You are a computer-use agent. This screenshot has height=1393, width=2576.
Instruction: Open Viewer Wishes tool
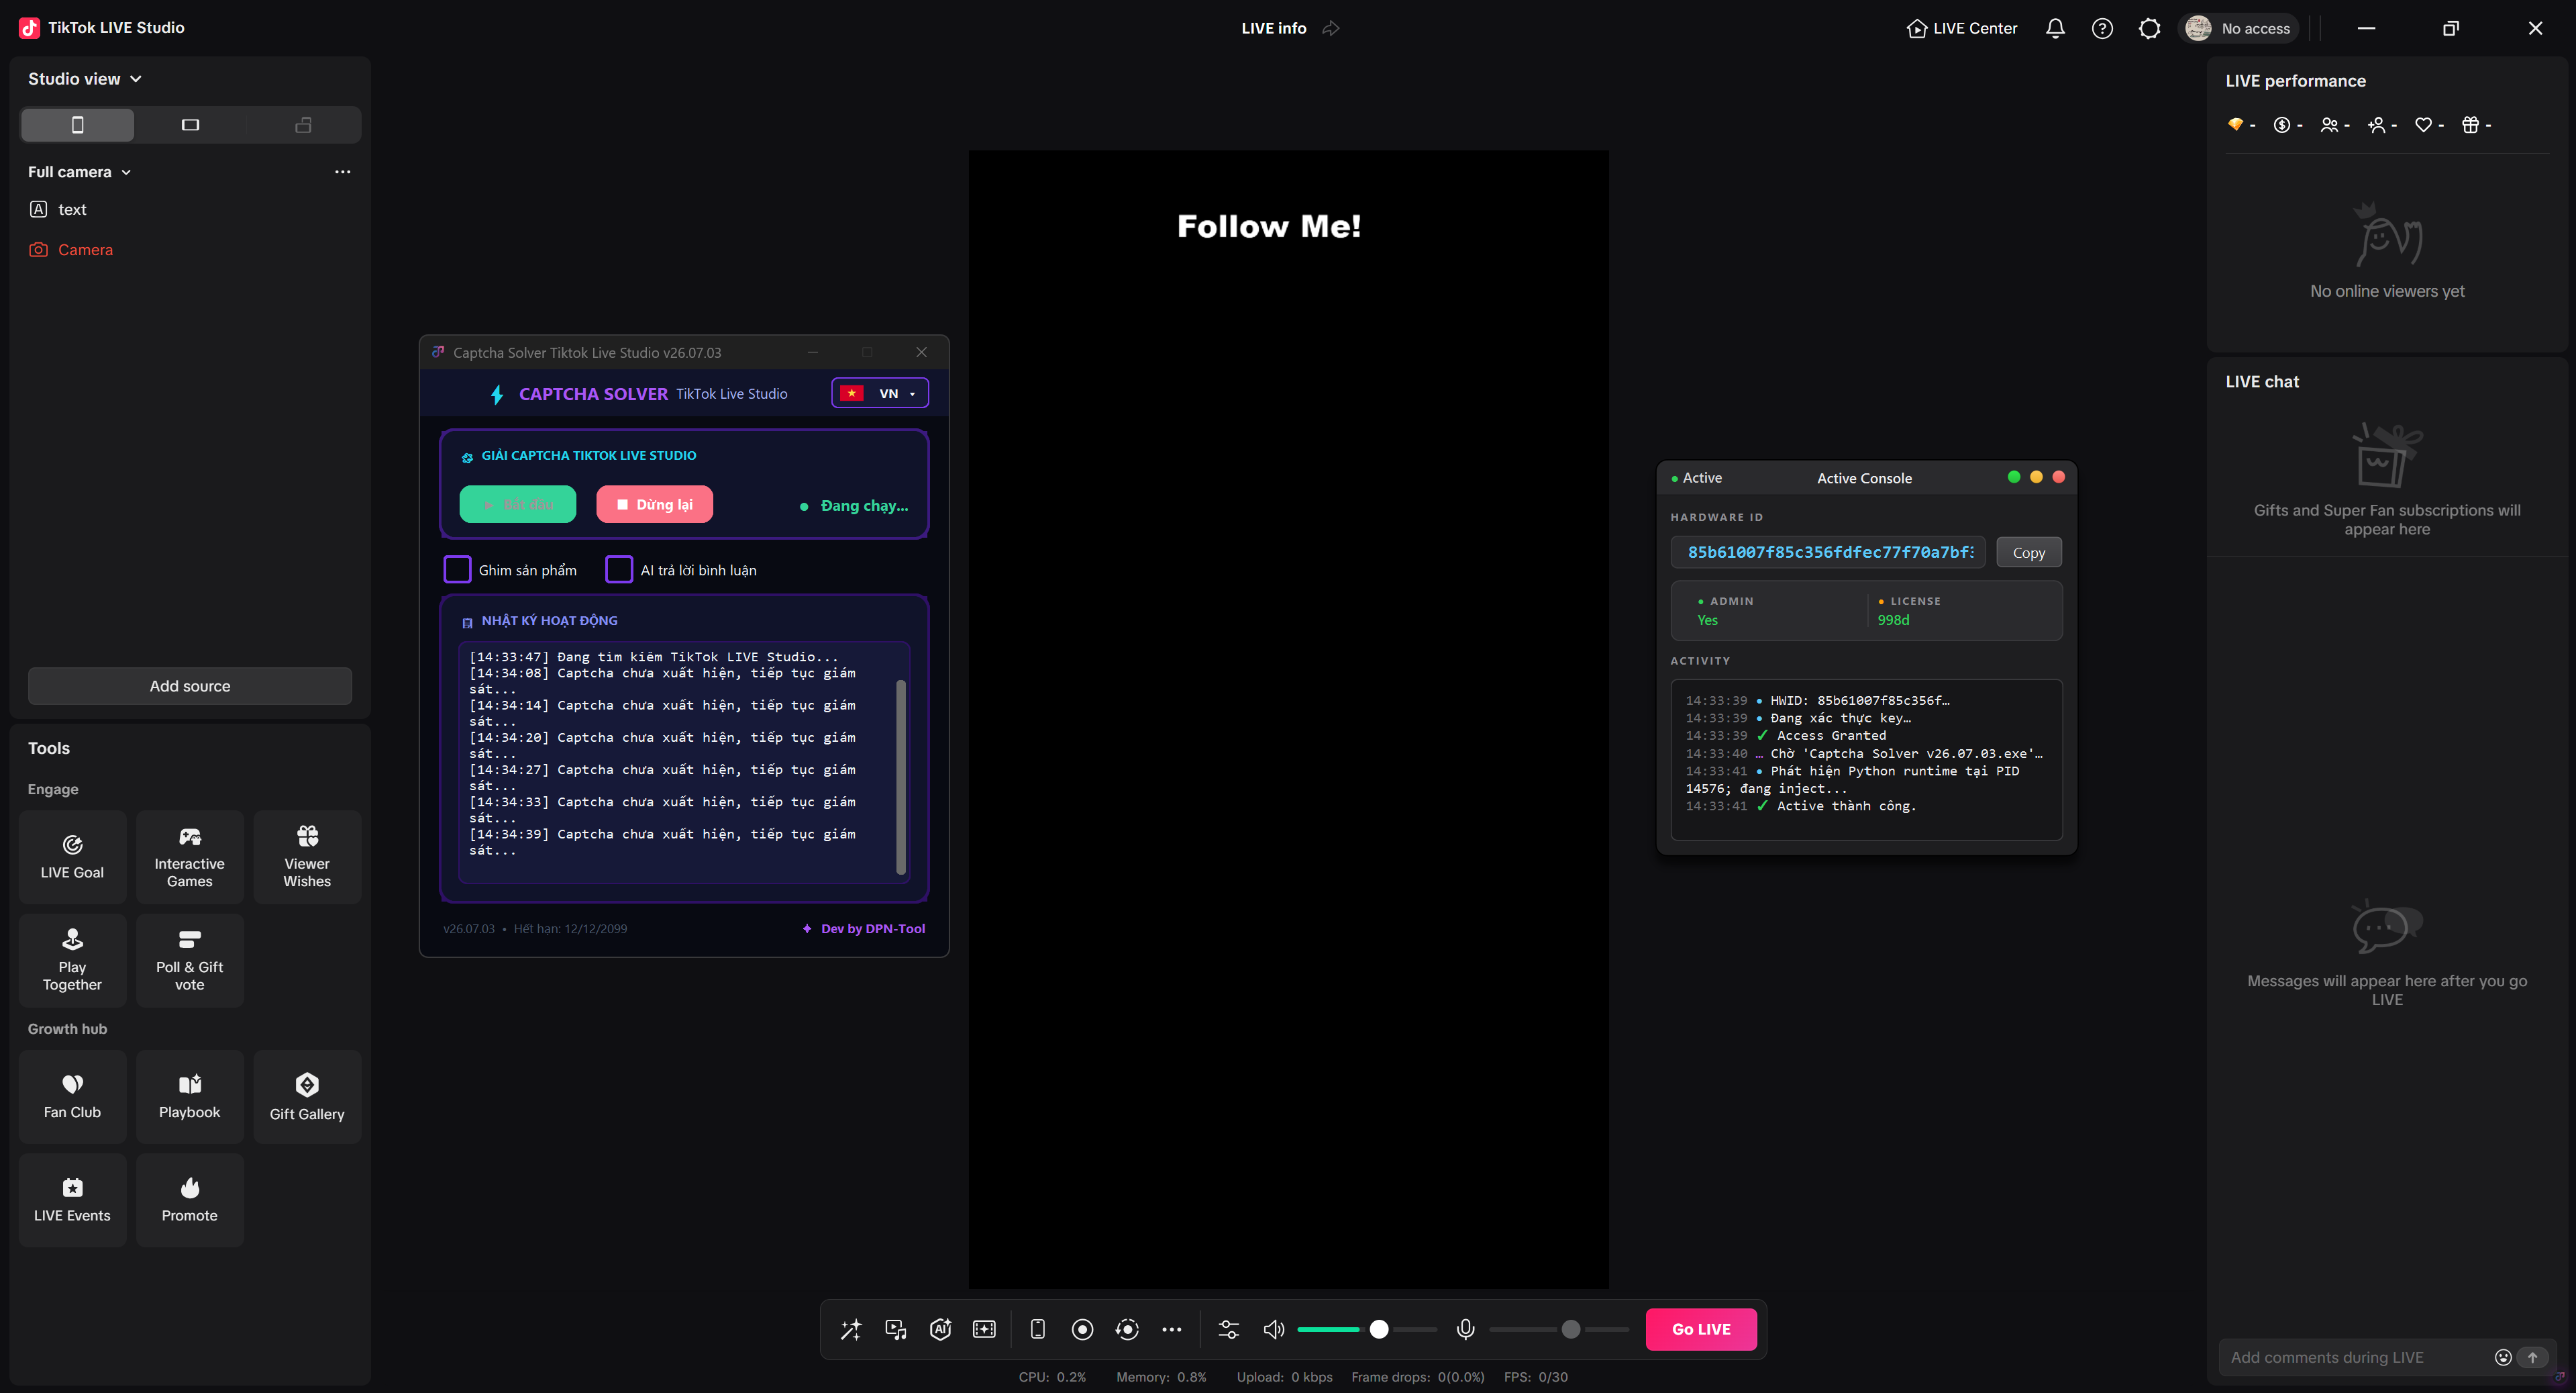pyautogui.click(x=307, y=857)
